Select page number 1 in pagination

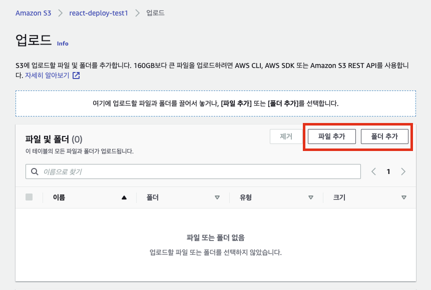pos(388,171)
